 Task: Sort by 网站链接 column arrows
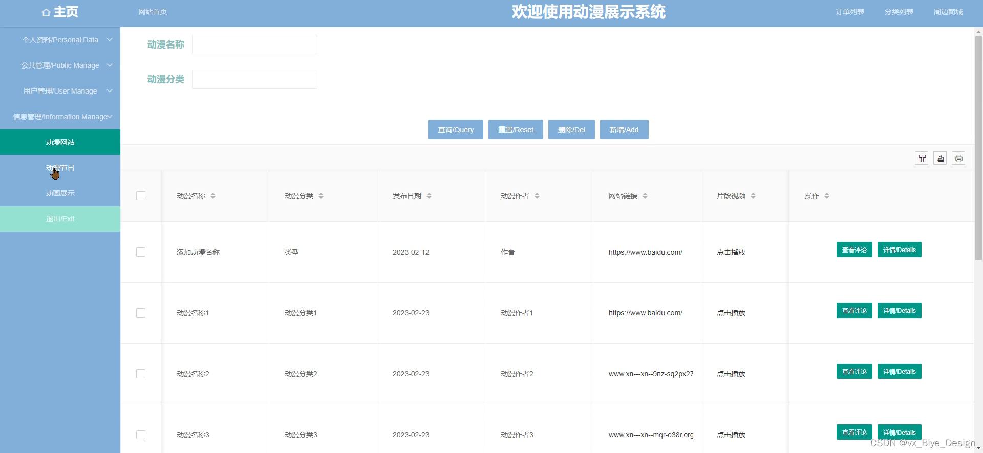(645, 196)
